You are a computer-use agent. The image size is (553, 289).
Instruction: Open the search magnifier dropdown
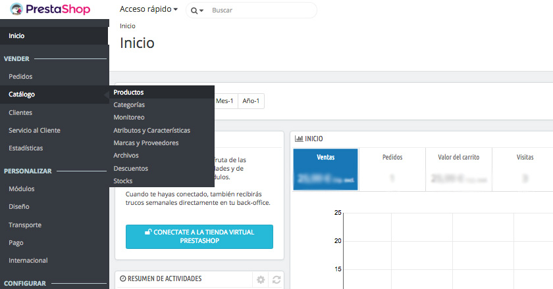[197, 11]
